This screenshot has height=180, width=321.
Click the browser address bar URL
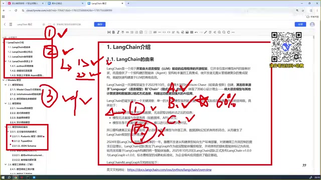(69, 10)
